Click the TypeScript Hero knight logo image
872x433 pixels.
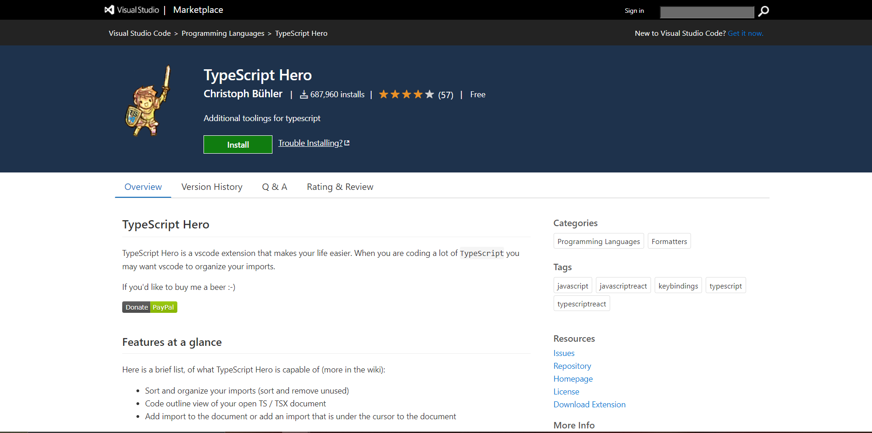[148, 100]
